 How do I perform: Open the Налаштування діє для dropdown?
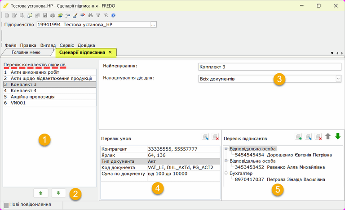[x=338, y=79]
